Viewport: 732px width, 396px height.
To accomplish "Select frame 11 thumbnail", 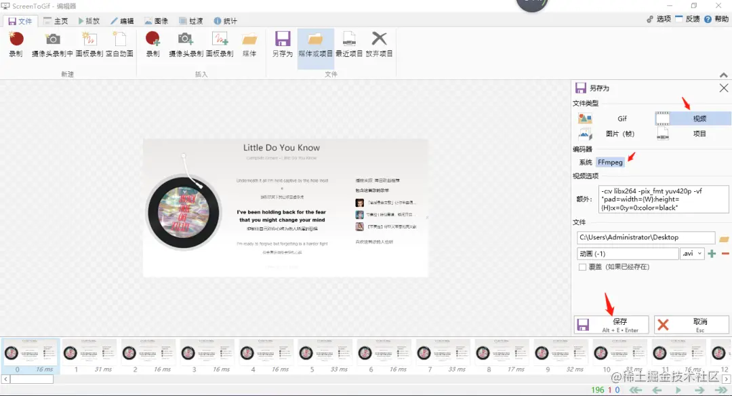I will pyautogui.click(x=678, y=356).
